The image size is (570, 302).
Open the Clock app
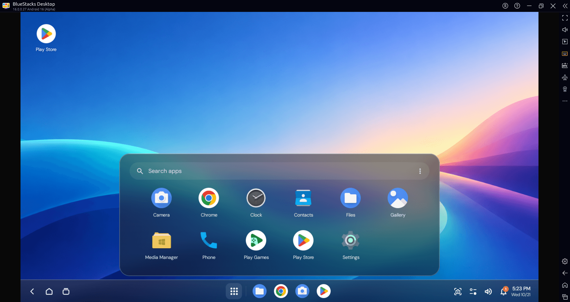(x=256, y=198)
